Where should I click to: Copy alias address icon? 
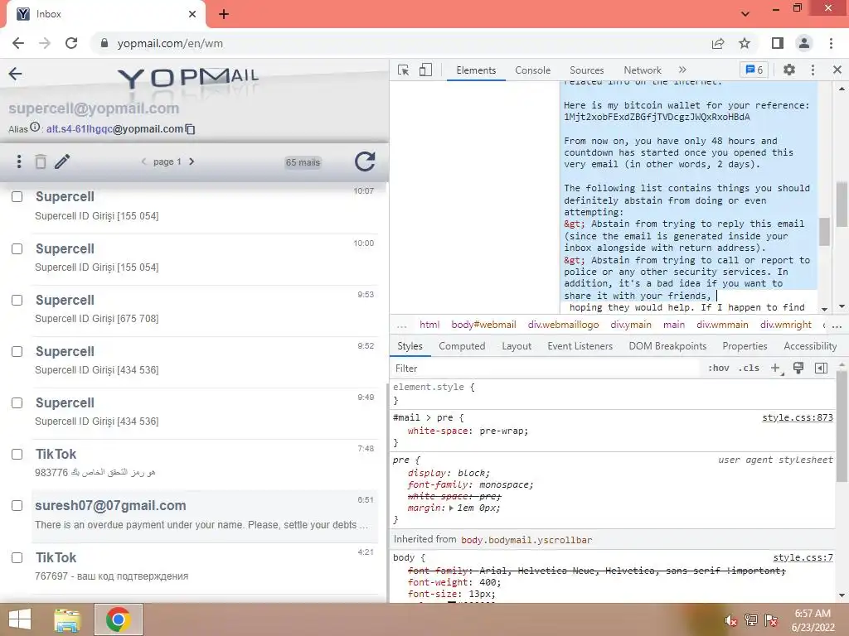coord(190,129)
